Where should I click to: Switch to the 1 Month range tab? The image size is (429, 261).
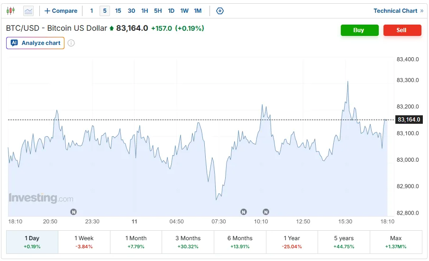pos(136,242)
